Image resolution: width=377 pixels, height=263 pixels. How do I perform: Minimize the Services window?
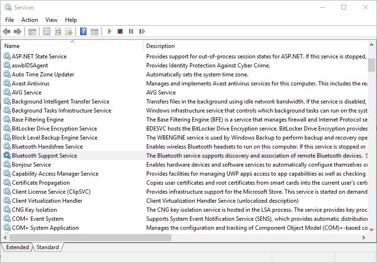point(322,7)
